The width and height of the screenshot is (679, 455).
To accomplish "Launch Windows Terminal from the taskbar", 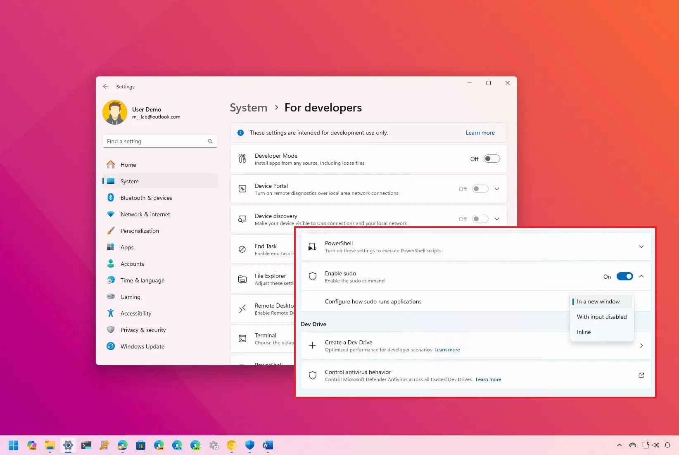I will [86, 445].
